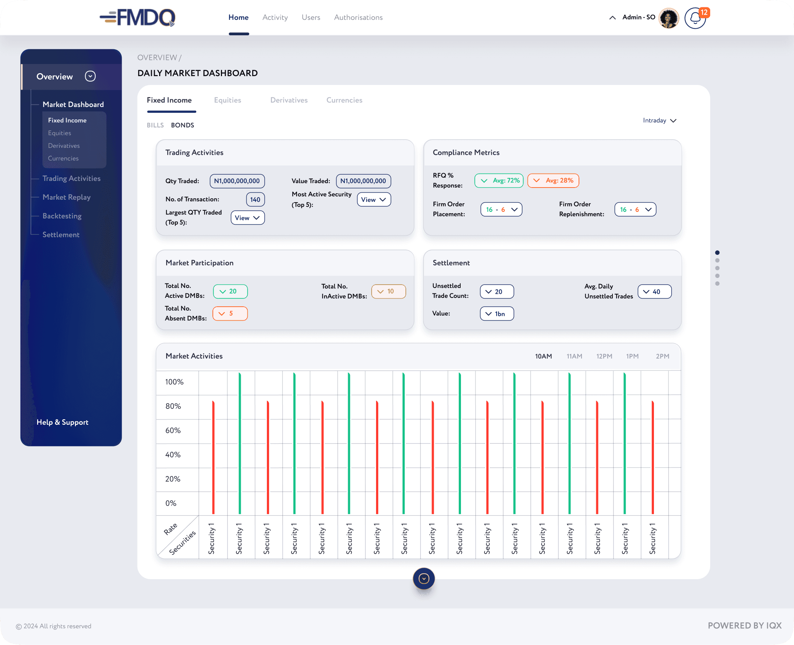Expand the Avg: 28% RFQ response chip
Screen dimensions: 794x645
(x=553, y=181)
